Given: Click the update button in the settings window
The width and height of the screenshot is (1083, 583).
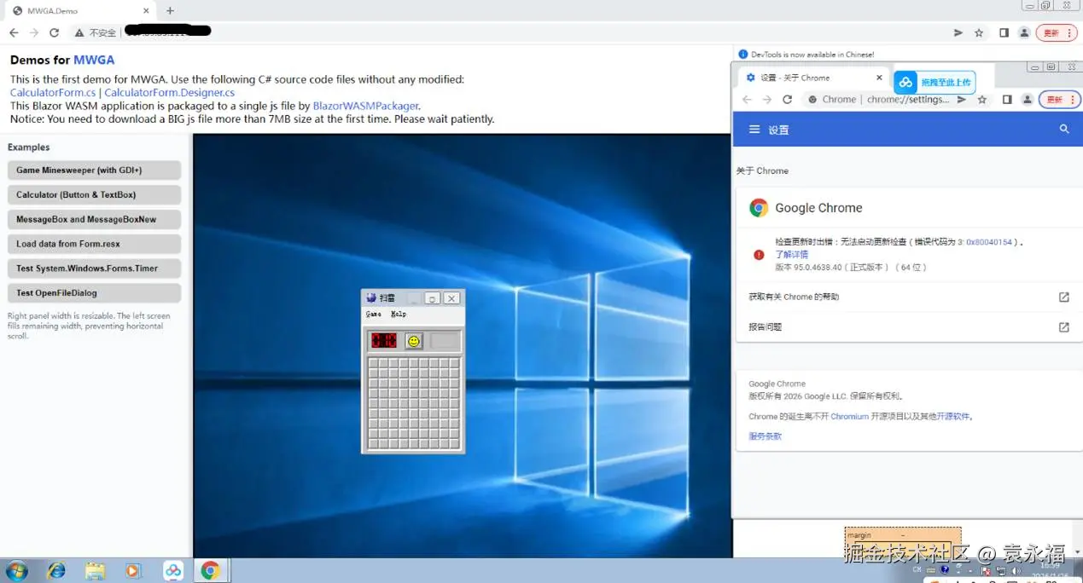Looking at the screenshot, I should click(x=1059, y=100).
